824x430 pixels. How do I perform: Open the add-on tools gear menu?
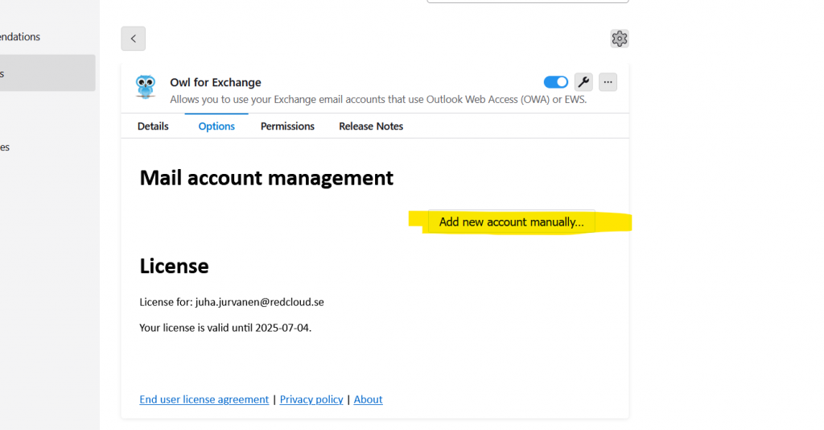620,39
